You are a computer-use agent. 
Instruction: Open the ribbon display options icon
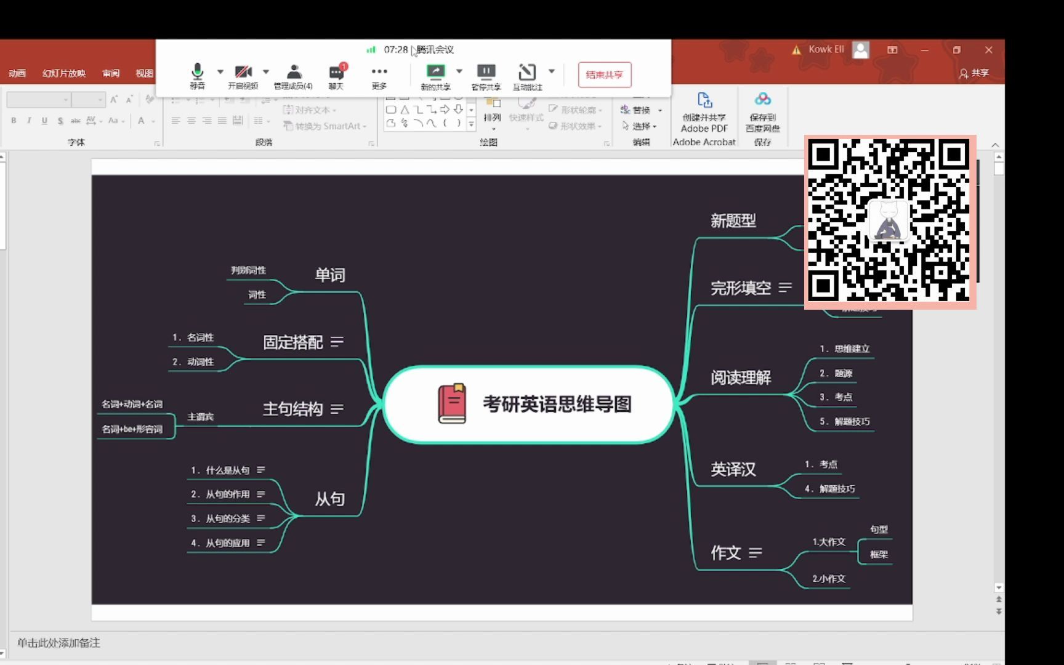[892, 50]
